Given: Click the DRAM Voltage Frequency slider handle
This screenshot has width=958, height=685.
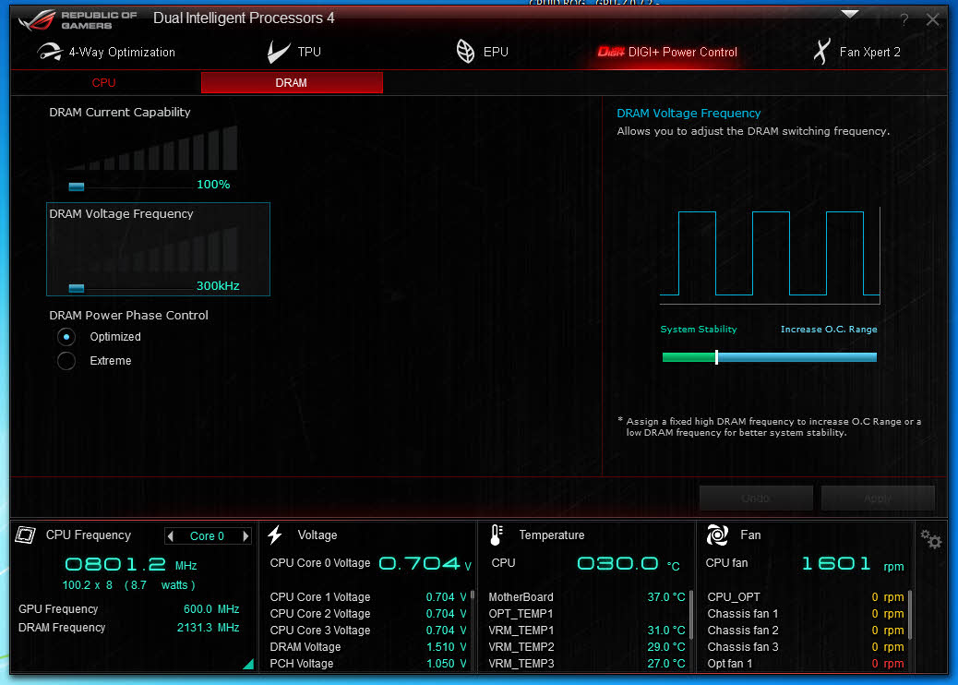Looking at the screenshot, I should [77, 288].
